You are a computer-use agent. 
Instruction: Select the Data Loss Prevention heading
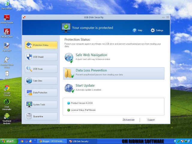pos(91,70)
